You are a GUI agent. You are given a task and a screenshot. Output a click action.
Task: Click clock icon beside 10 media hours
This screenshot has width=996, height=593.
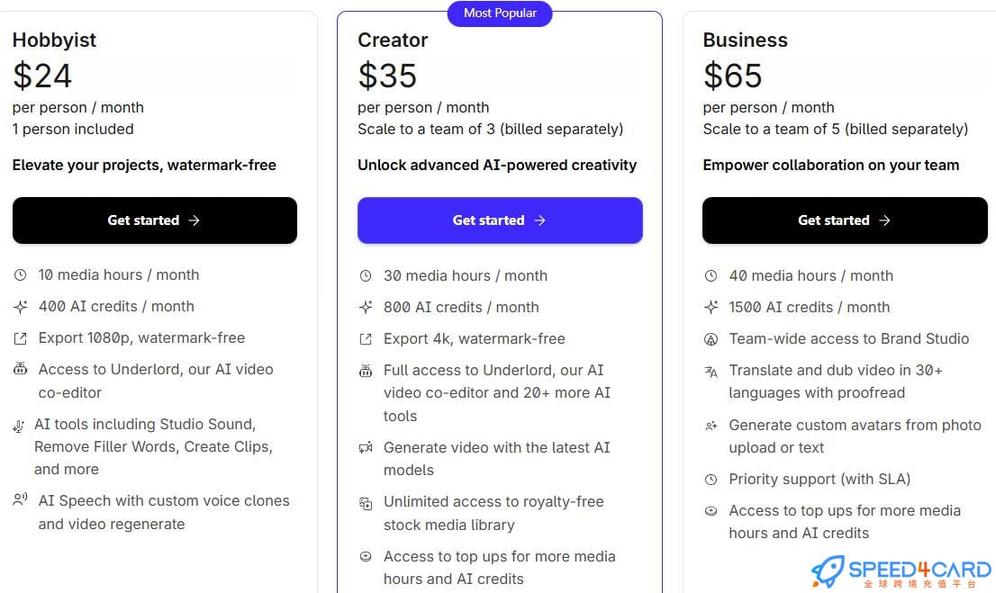pos(20,275)
